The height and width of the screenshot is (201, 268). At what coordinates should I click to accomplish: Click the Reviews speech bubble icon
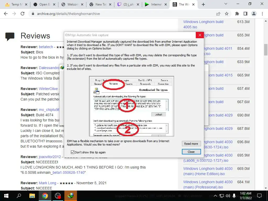(10, 36)
